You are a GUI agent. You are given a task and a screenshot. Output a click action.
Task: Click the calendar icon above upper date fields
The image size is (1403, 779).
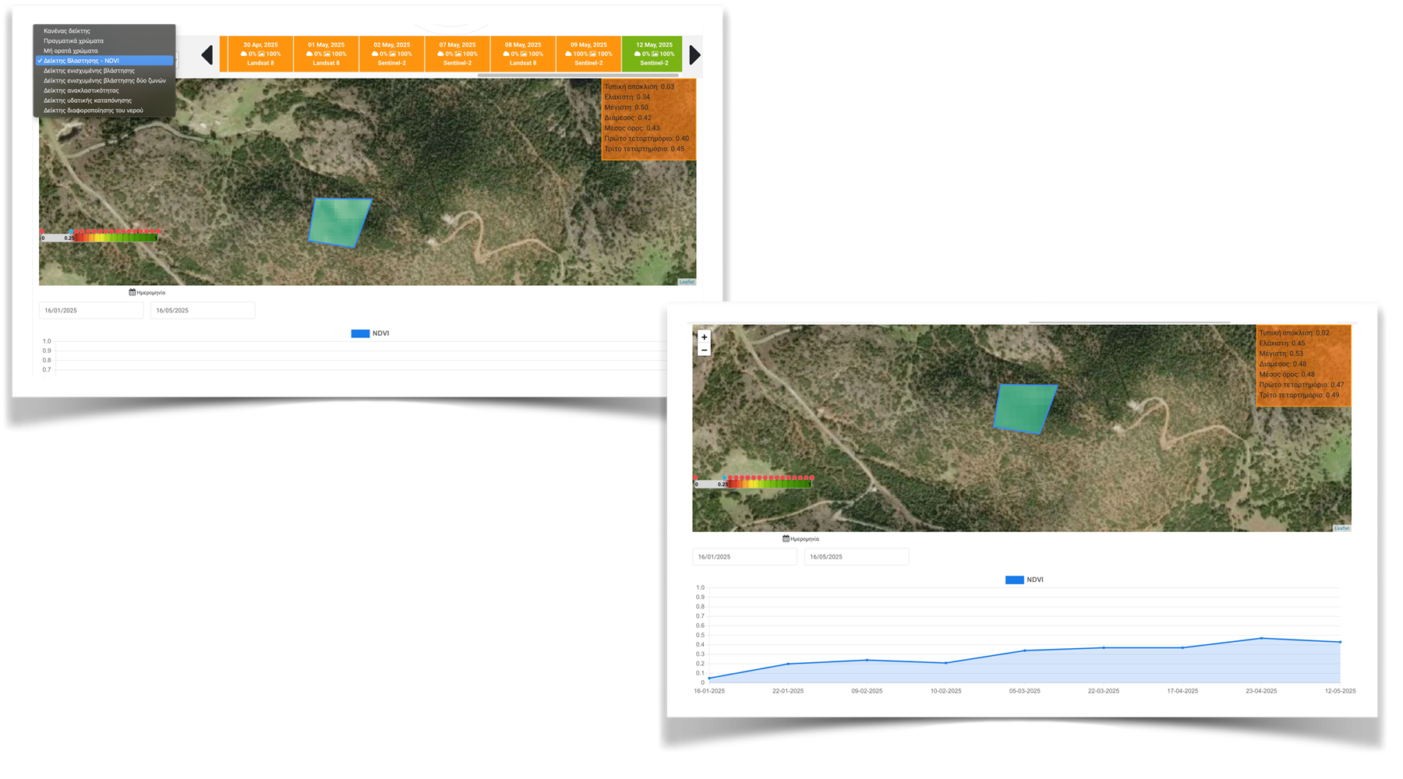(133, 292)
